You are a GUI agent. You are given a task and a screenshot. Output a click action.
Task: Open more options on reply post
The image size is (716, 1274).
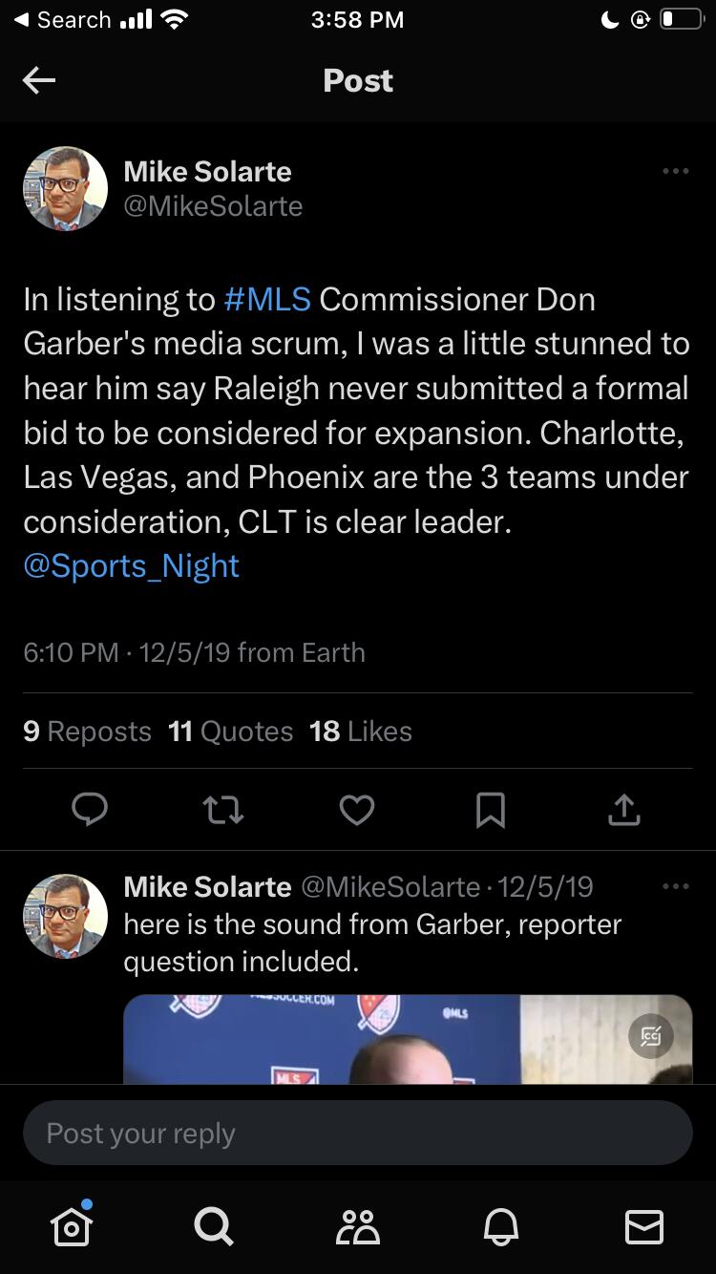[675, 887]
